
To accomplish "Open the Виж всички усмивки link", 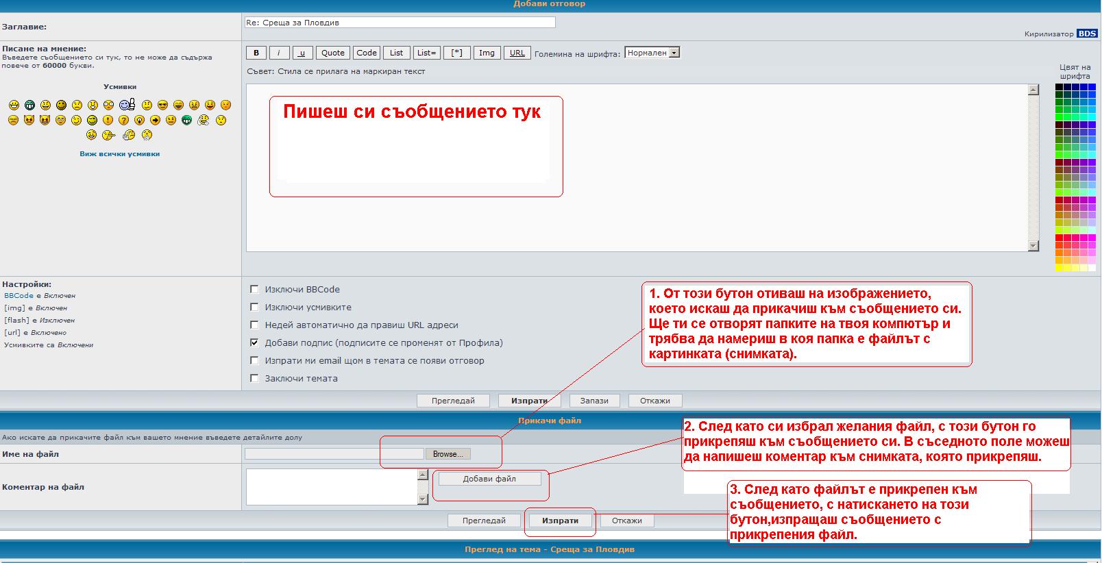I will [x=120, y=154].
